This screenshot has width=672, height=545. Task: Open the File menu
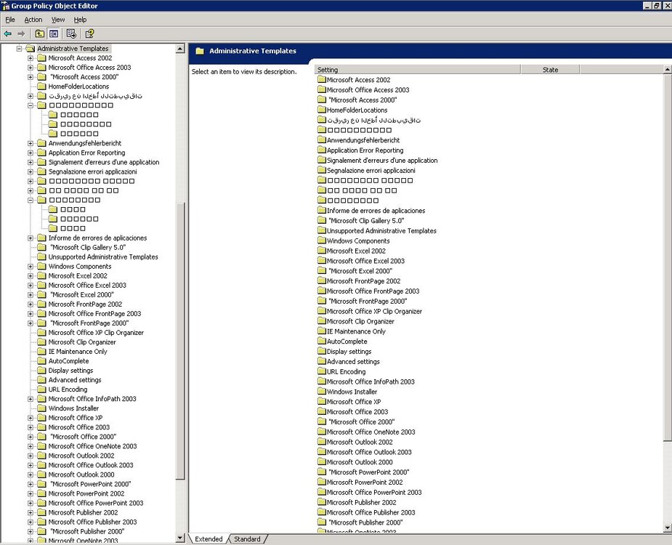10,20
